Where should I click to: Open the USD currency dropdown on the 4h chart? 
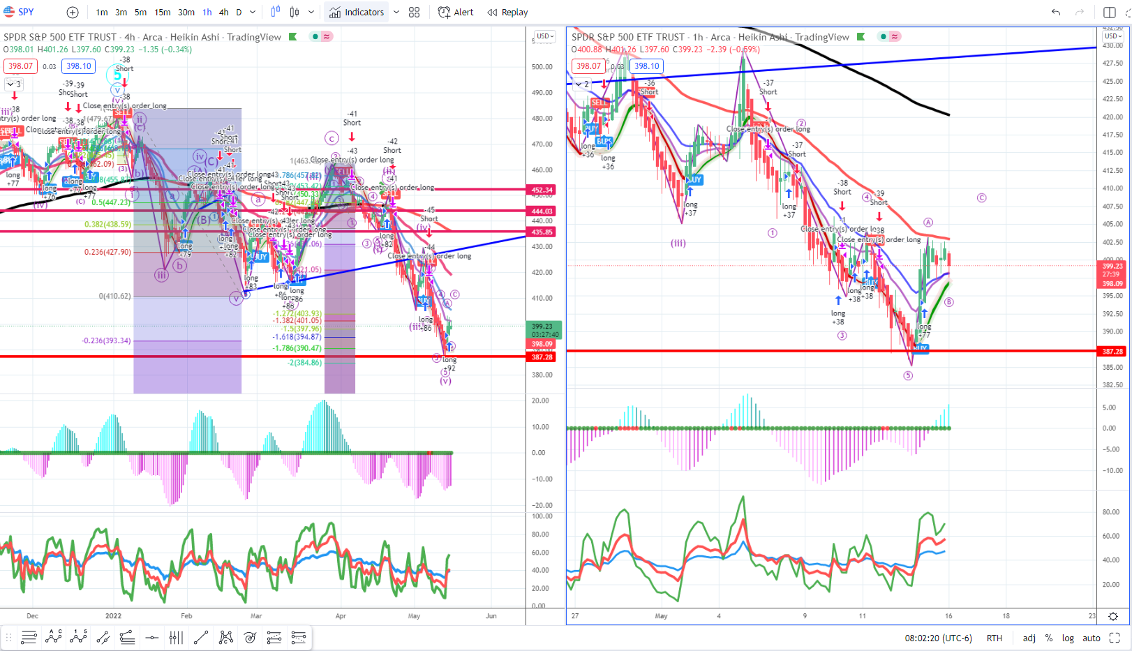[545, 36]
